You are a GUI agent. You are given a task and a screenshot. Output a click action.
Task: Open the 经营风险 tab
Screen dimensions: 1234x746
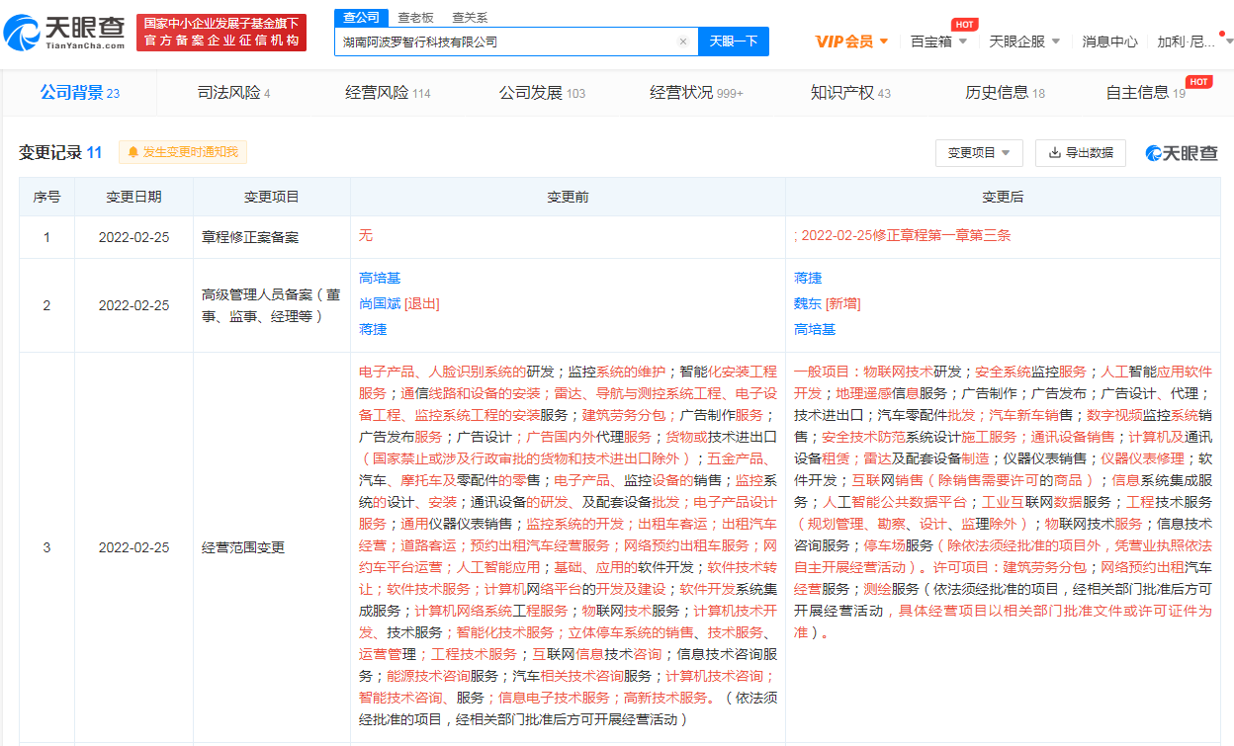(x=388, y=93)
